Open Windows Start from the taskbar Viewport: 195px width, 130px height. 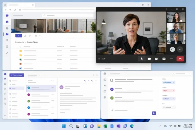(64, 126)
